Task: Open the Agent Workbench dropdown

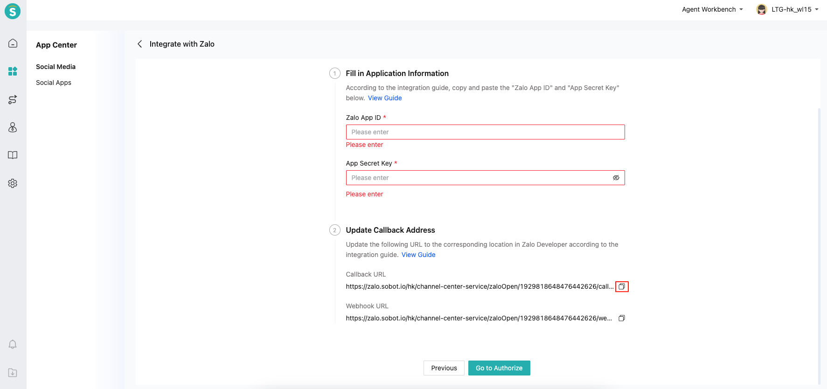Action: click(x=712, y=9)
